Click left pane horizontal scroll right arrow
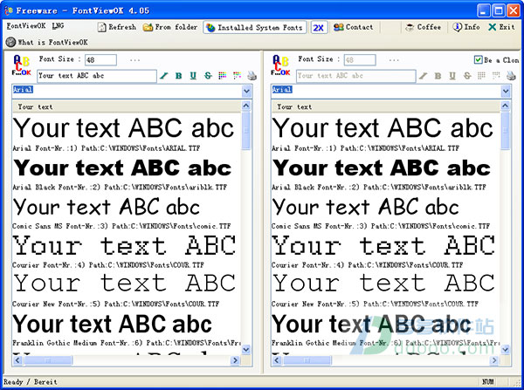Screen dimensions: 524x390 [235, 360]
